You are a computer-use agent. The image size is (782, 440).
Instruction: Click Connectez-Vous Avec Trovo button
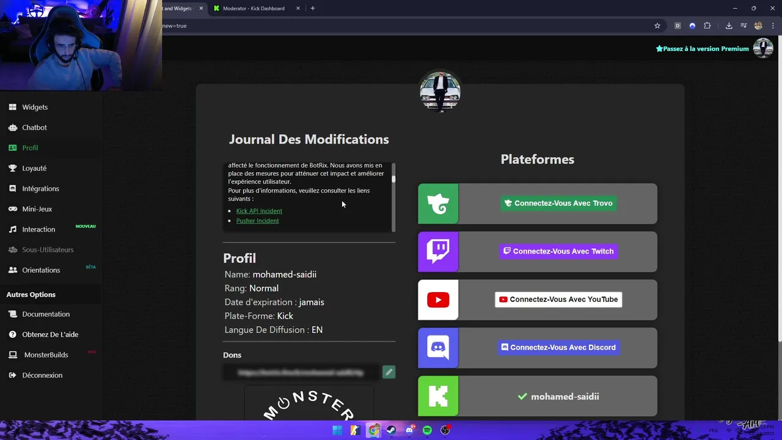tap(558, 204)
